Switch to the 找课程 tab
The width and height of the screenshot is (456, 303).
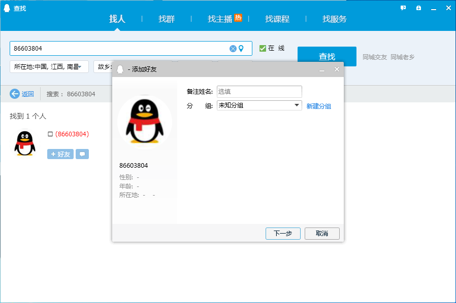[x=277, y=19]
